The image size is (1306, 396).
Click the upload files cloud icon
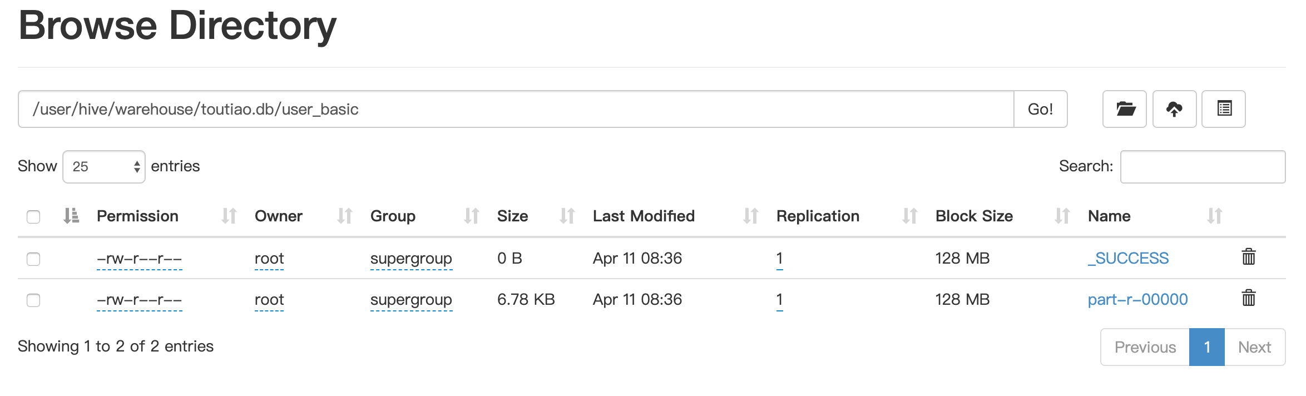click(1174, 109)
